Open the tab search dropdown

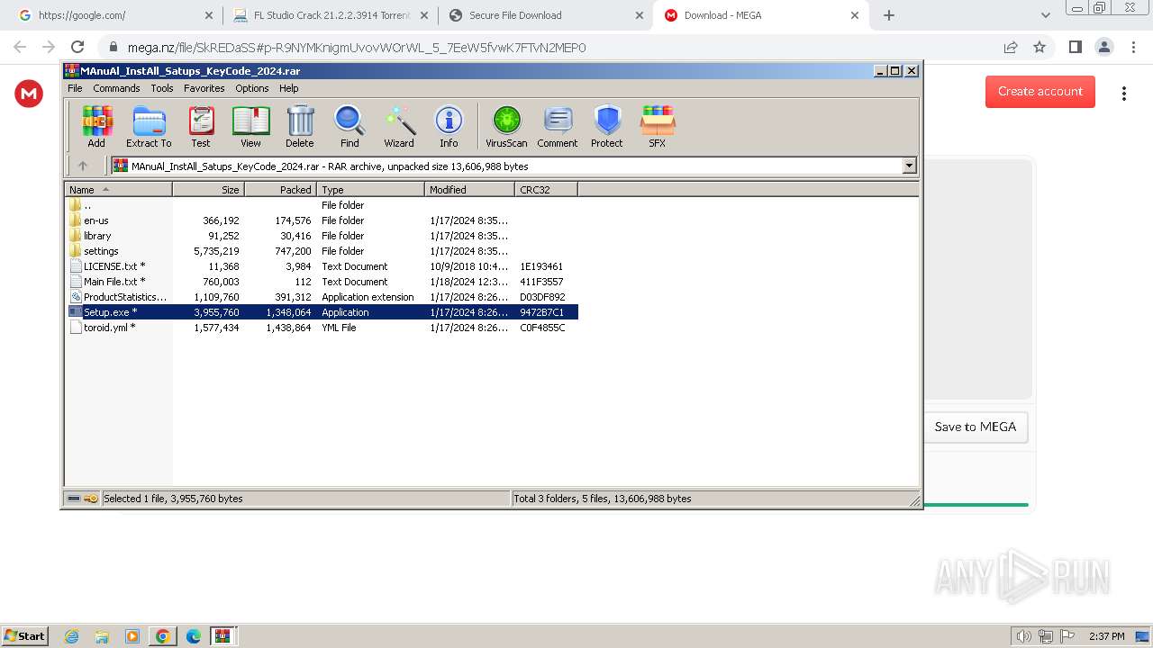[1045, 15]
